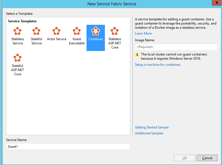This screenshot has width=222, height=165.
Task: Focus the Service Name field containing Guest1
Action: click(x=68, y=146)
